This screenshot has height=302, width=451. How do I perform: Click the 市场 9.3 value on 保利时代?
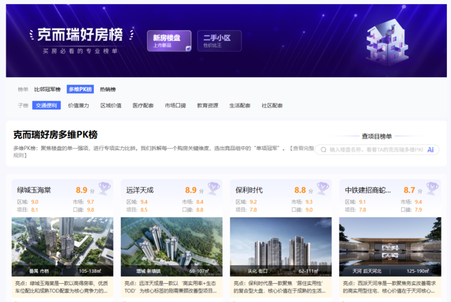point(309,202)
